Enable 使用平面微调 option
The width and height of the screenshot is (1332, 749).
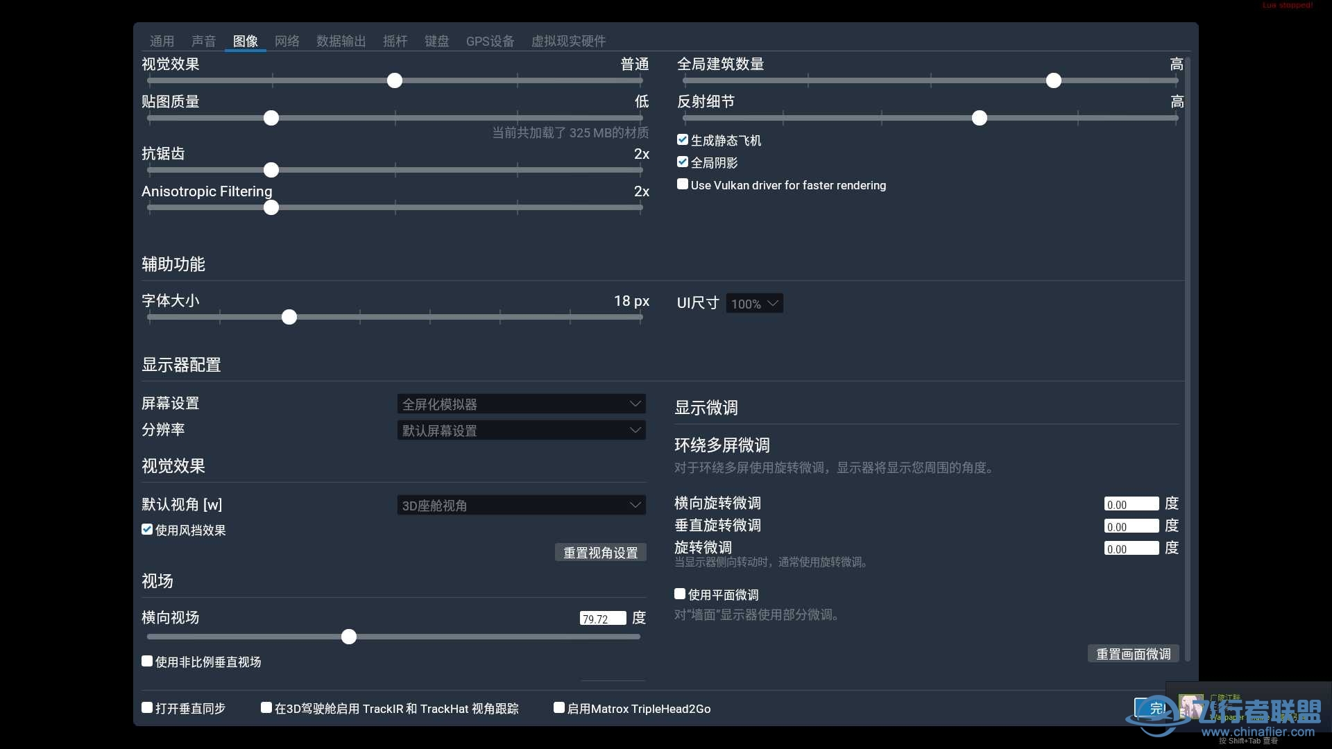(680, 594)
